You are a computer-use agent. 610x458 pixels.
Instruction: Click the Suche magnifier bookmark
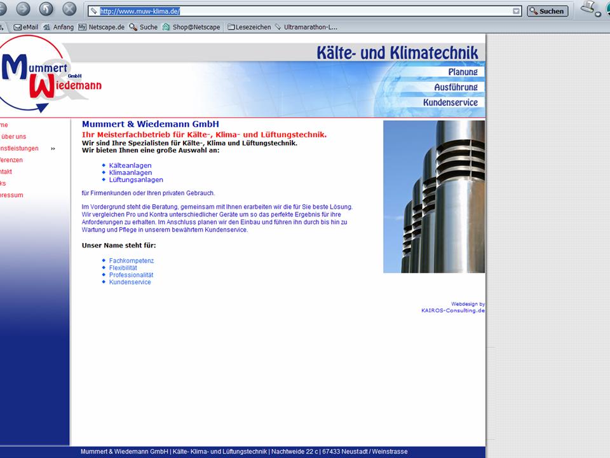[x=144, y=27]
